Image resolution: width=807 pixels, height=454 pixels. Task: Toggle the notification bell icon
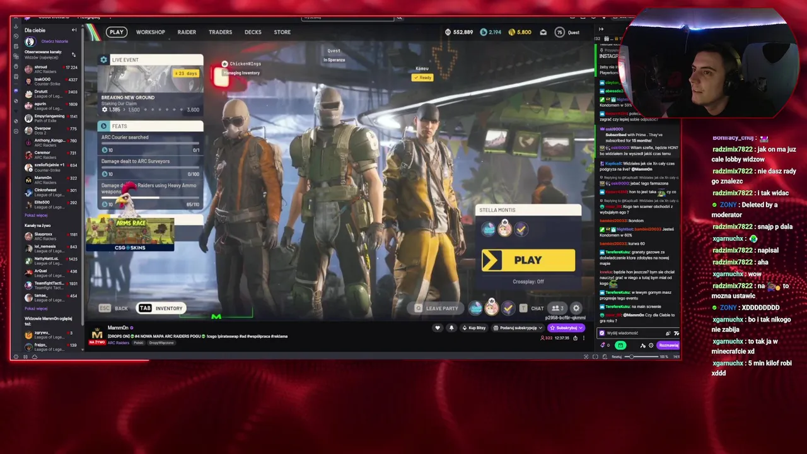(x=451, y=328)
